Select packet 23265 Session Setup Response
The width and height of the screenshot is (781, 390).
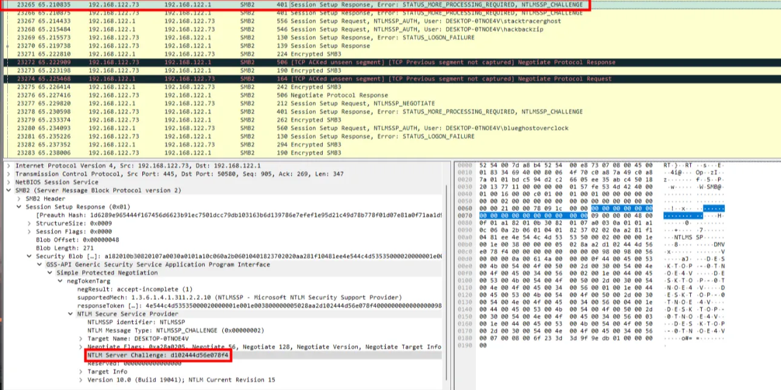tap(391, 4)
